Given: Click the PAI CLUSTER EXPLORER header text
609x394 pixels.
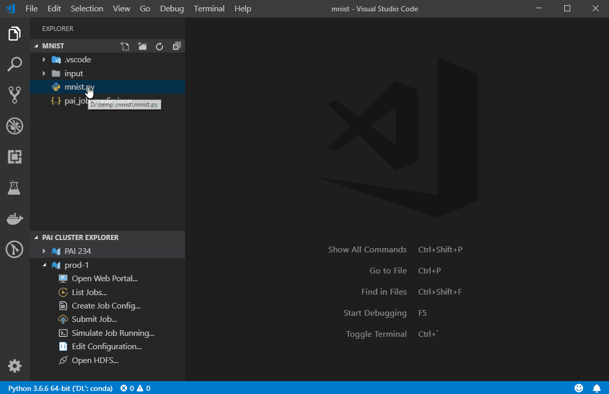Looking at the screenshot, I should 80,237.
